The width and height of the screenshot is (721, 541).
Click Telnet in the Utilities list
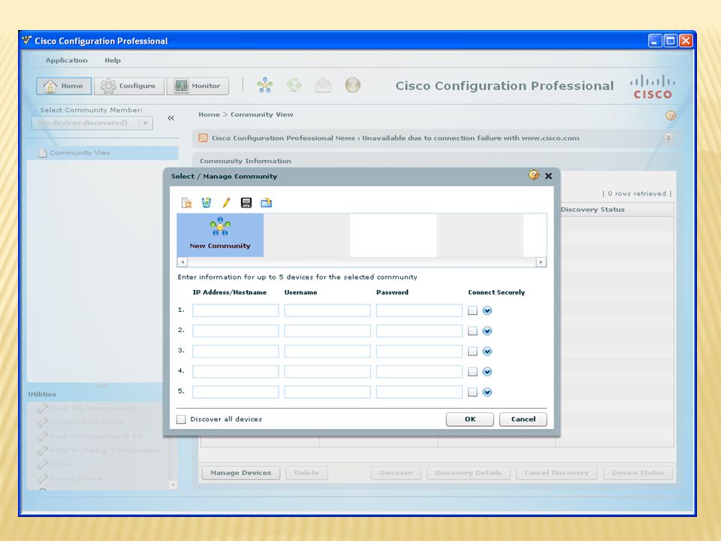pyautogui.click(x=61, y=464)
